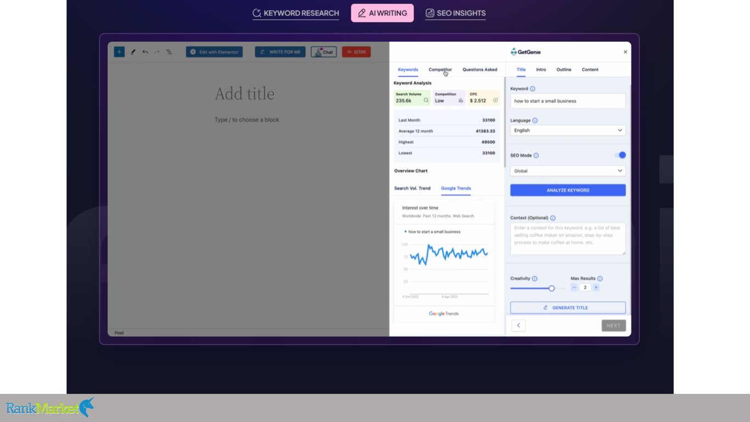Screen dimensions: 750x422
Task: Click the Average 12 month value 41383.33
Action: pyautogui.click(x=485, y=131)
